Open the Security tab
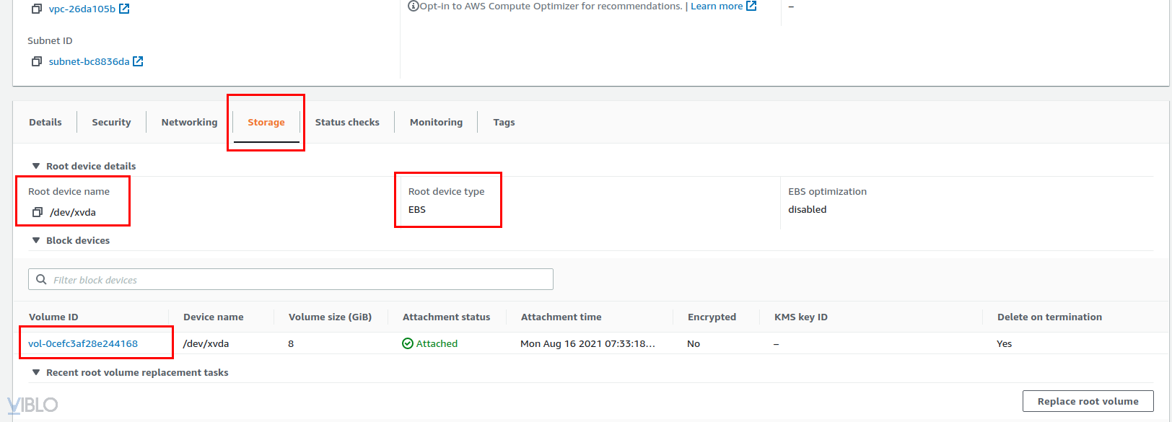Image resolution: width=1172 pixels, height=422 pixels. coord(111,123)
